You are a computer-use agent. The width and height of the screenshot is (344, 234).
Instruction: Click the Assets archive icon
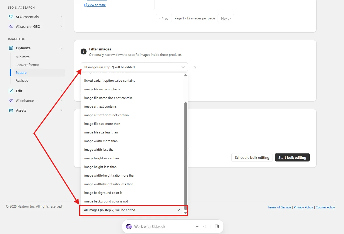pyautogui.click(x=11, y=110)
